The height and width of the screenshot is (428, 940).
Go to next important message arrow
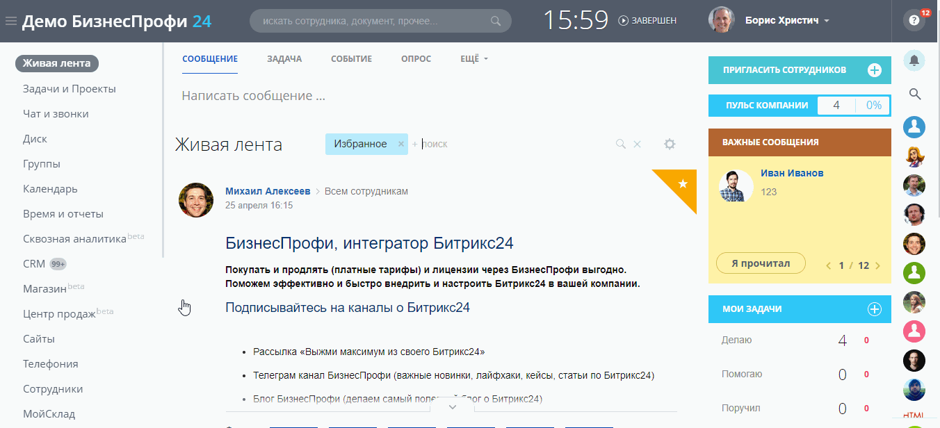877,265
